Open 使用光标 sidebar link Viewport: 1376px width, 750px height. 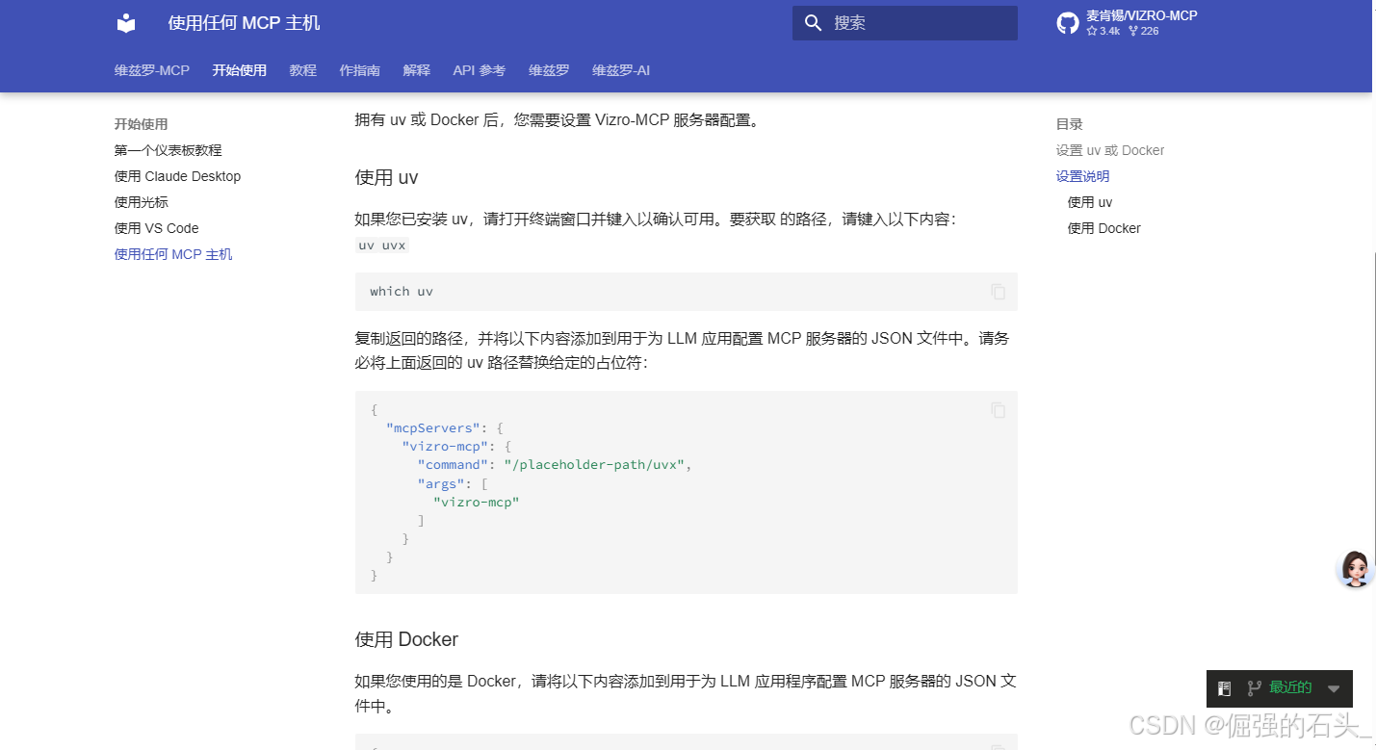click(142, 202)
